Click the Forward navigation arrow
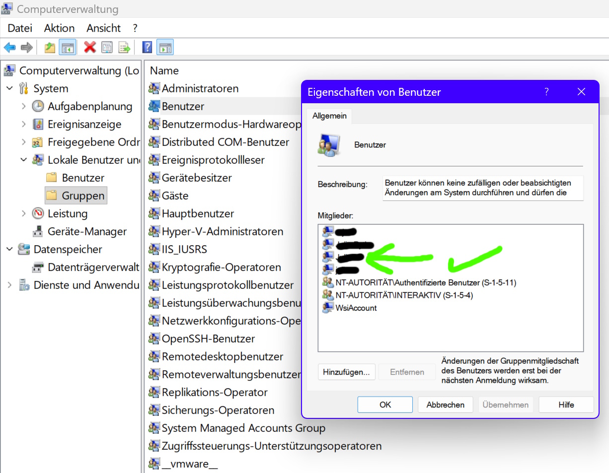 pyautogui.click(x=26, y=47)
